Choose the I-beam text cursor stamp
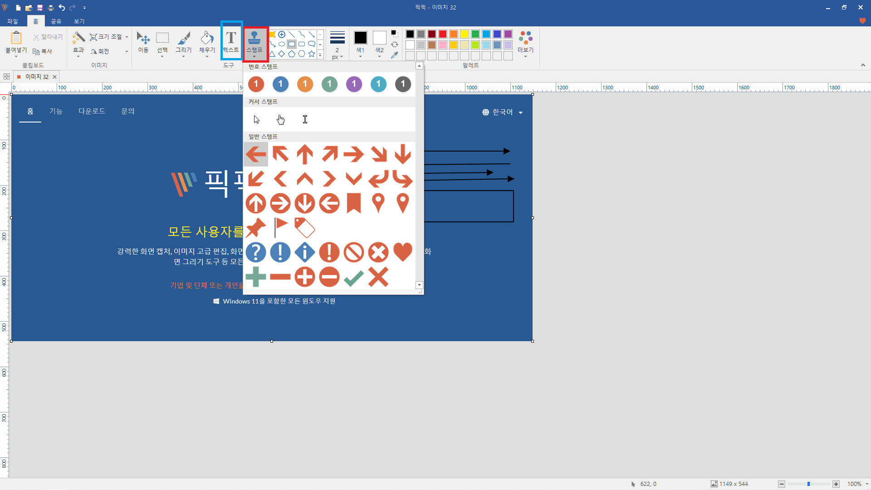The image size is (871, 490). click(305, 119)
